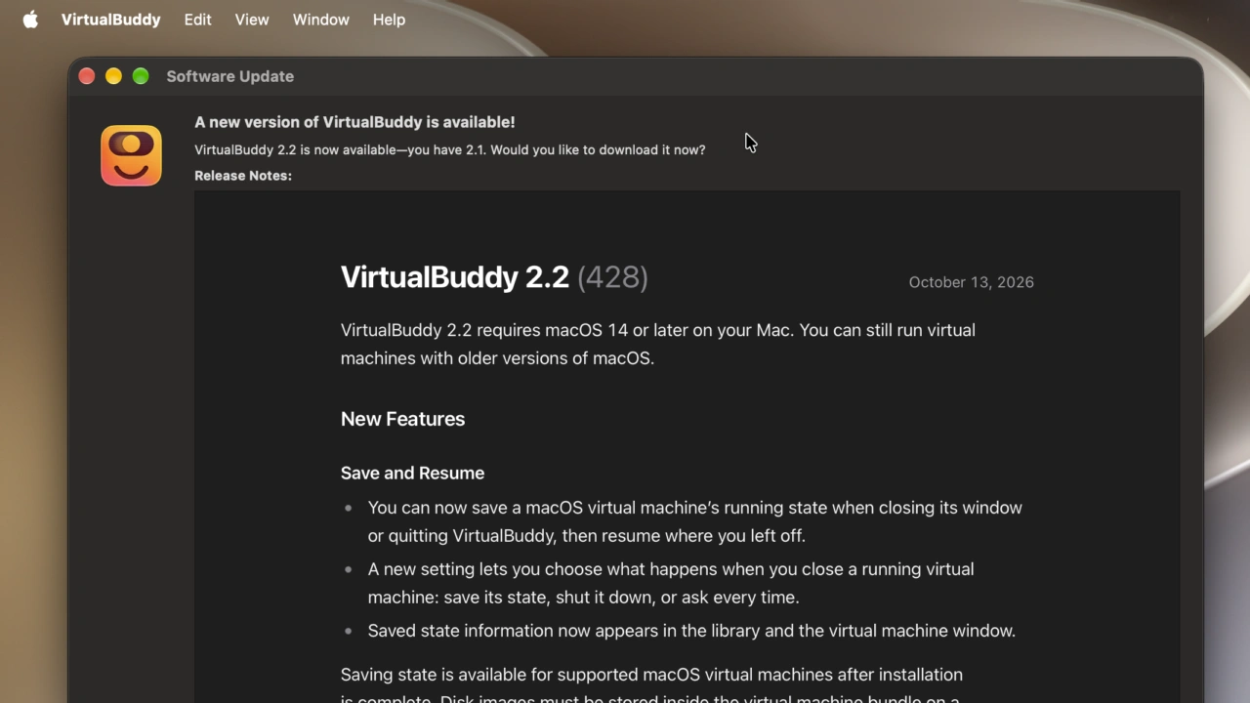
Task: Open the Window menu
Action: pos(320,20)
